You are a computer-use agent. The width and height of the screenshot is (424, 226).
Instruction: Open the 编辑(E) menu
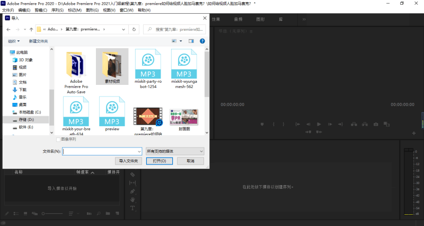[24, 10]
